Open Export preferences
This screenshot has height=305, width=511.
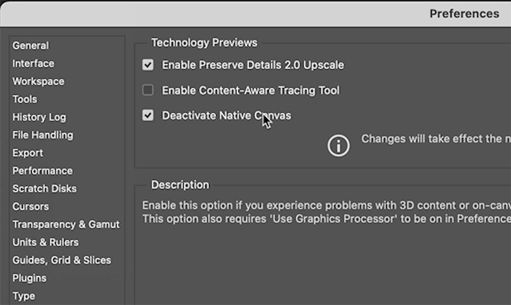tap(27, 153)
